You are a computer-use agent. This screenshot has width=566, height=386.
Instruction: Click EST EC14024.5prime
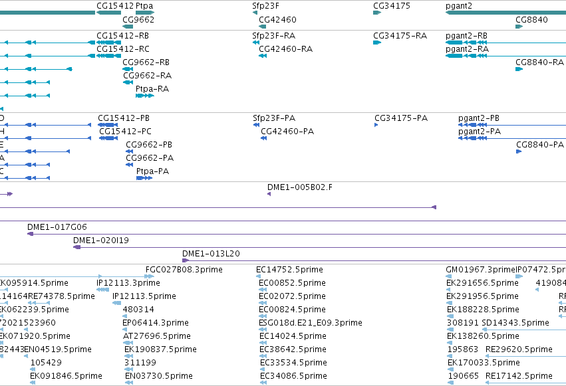(x=293, y=337)
